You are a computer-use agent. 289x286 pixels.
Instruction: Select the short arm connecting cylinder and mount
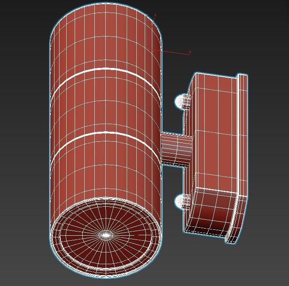pos(177,150)
